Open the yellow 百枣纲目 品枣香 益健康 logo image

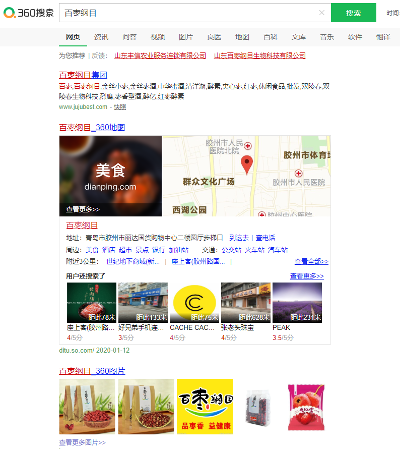[x=205, y=407]
